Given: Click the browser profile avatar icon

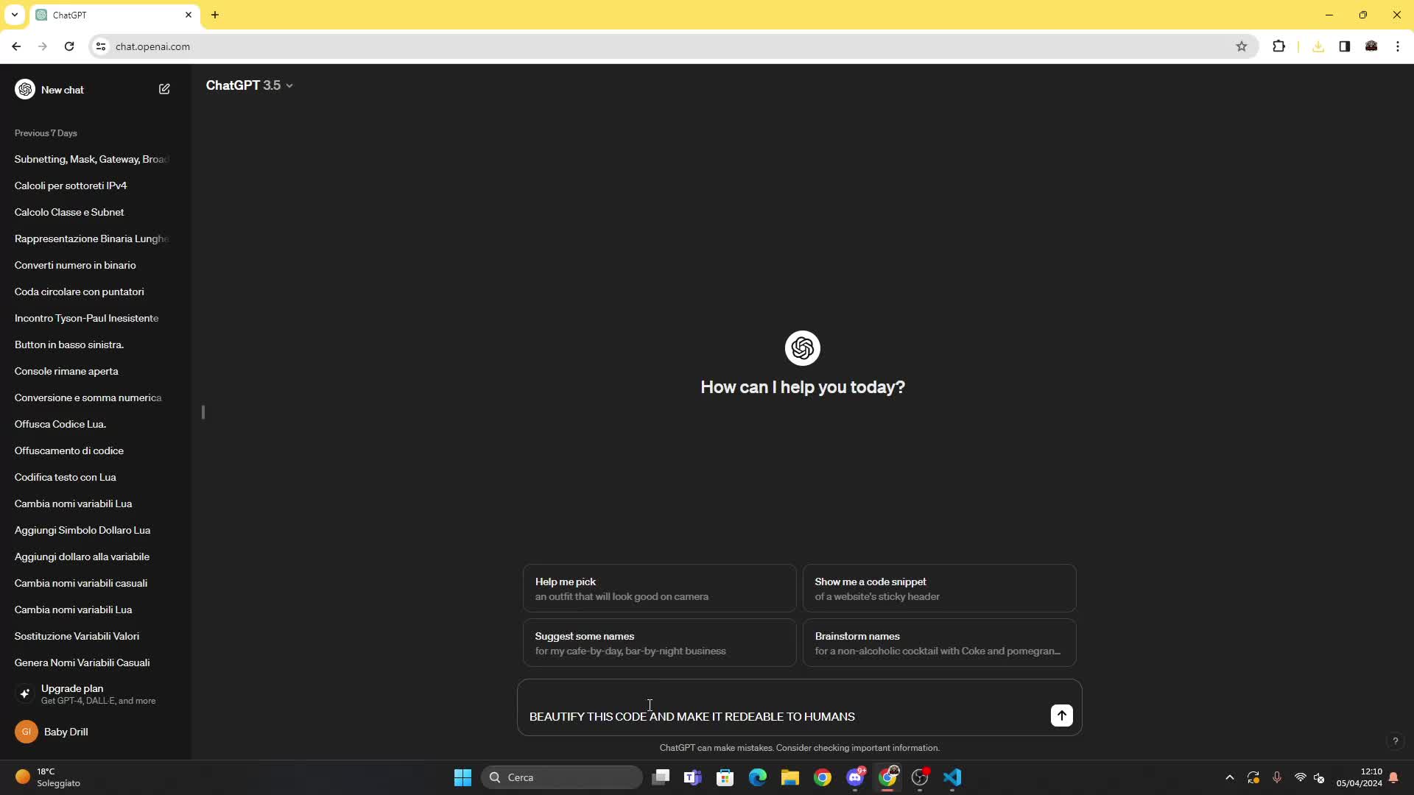Looking at the screenshot, I should (1372, 46).
